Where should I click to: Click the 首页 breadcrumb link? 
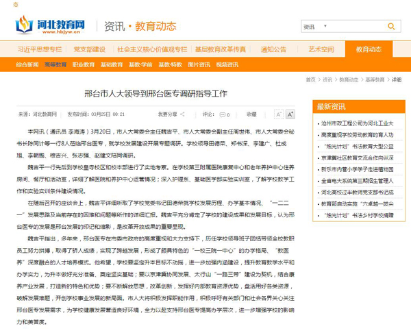tap(311, 79)
